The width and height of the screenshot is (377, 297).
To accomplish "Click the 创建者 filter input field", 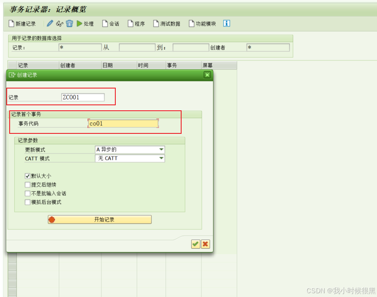I will tap(268, 47).
